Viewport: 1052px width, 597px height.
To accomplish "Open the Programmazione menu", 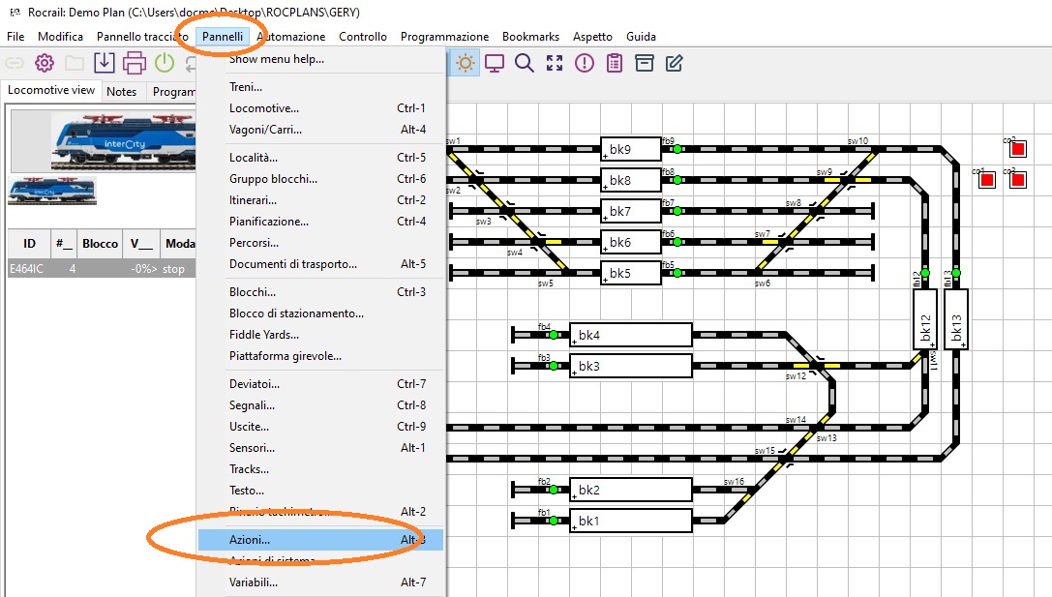I will [444, 37].
